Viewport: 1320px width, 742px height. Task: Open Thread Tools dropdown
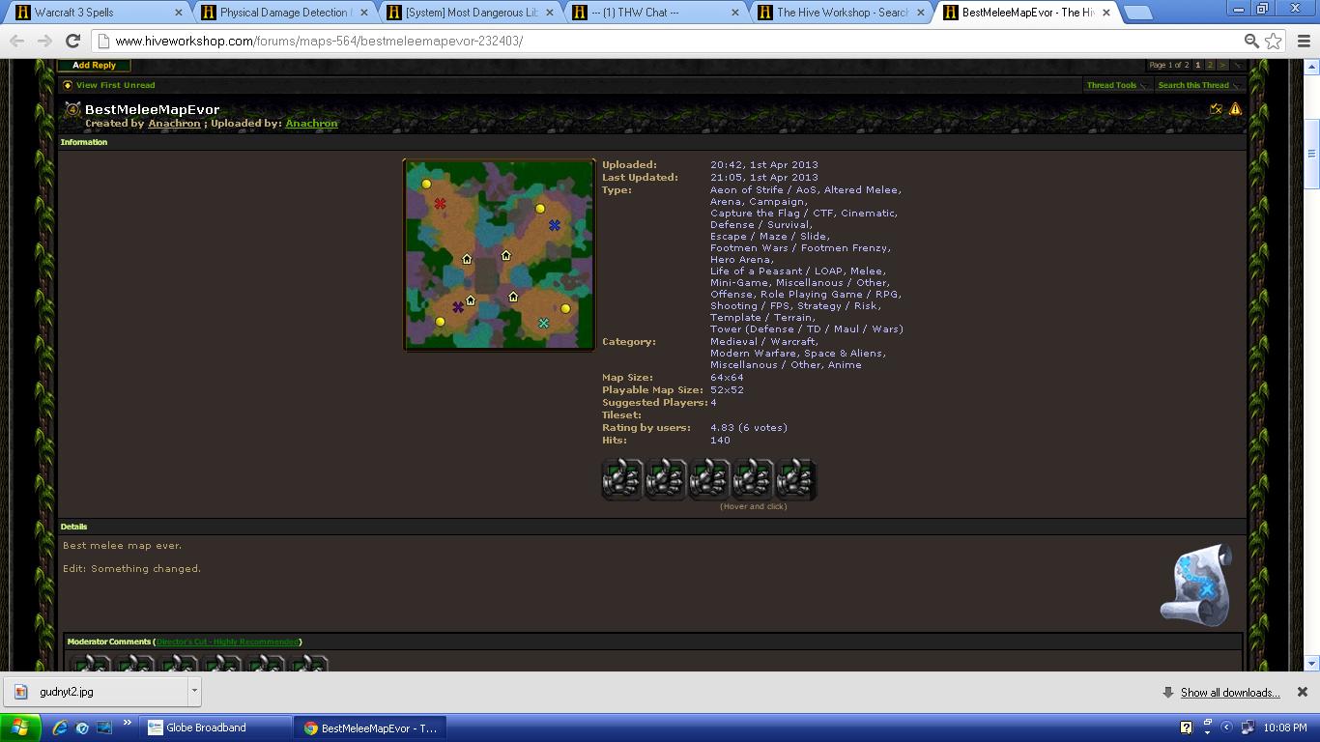(x=1116, y=85)
